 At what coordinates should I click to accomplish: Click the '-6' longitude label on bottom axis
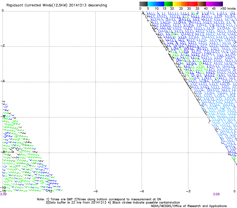coord(142,191)
